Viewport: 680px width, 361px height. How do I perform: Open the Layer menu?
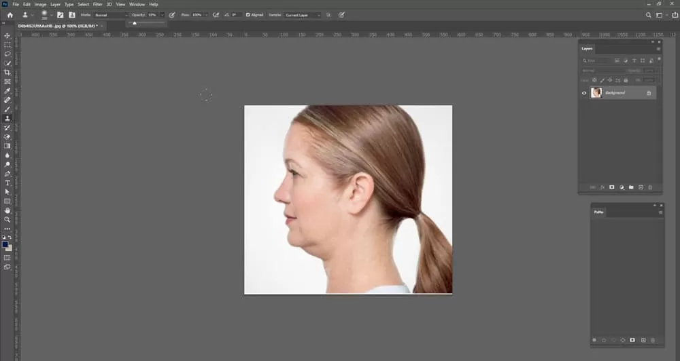(56, 4)
